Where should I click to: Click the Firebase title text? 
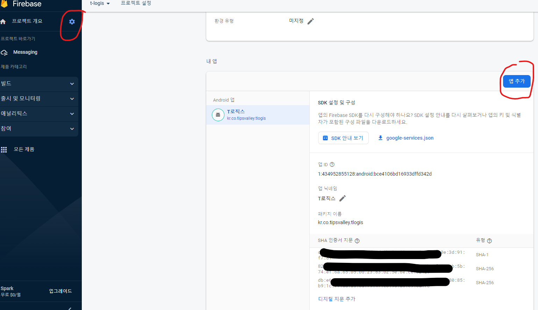(x=27, y=4)
